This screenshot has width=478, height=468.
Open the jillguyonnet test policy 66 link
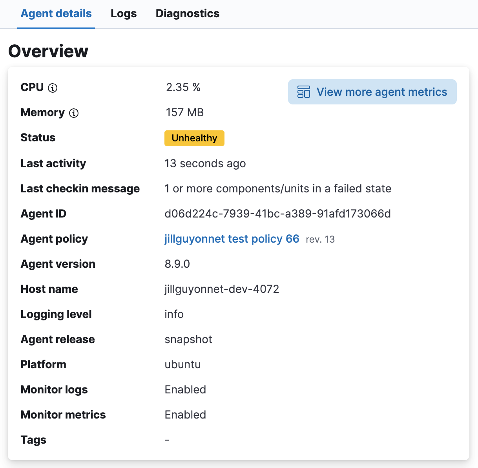click(x=232, y=239)
